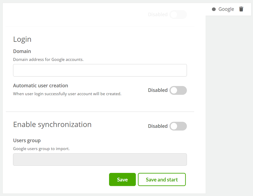Click the Users group label
The height and width of the screenshot is (196, 253).
pos(27,141)
